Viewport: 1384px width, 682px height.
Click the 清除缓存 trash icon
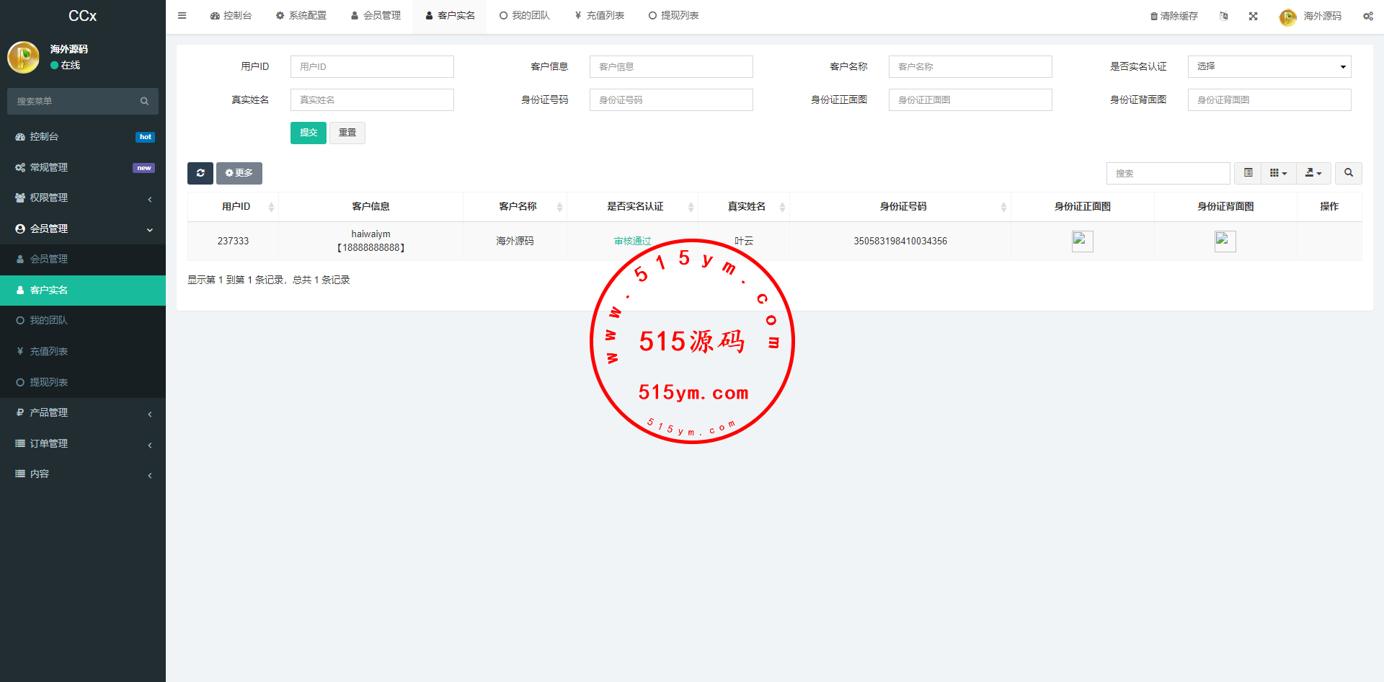tap(1153, 16)
